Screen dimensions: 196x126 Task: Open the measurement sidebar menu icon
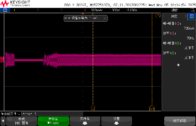pyautogui.click(x=191, y=16)
